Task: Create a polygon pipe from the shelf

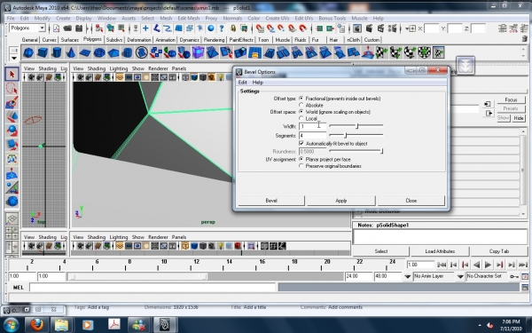Action: click(x=127, y=52)
